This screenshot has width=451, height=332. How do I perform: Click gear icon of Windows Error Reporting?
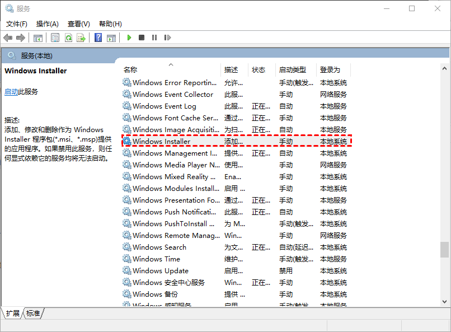[127, 82]
